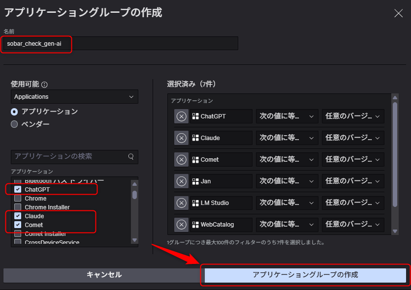Remove Jan from selected applications

click(181, 181)
